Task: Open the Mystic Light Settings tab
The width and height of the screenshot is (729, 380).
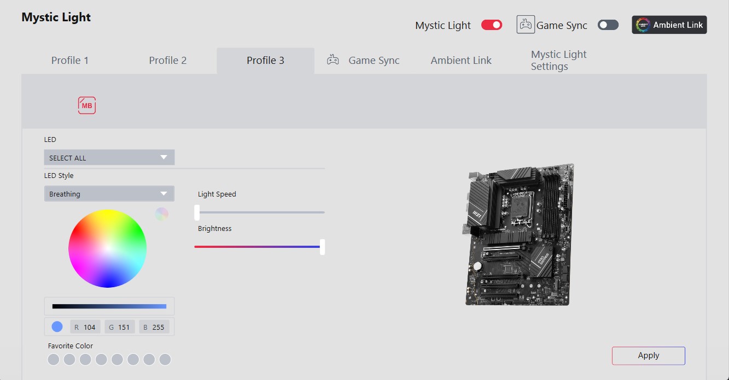Action: 558,61
